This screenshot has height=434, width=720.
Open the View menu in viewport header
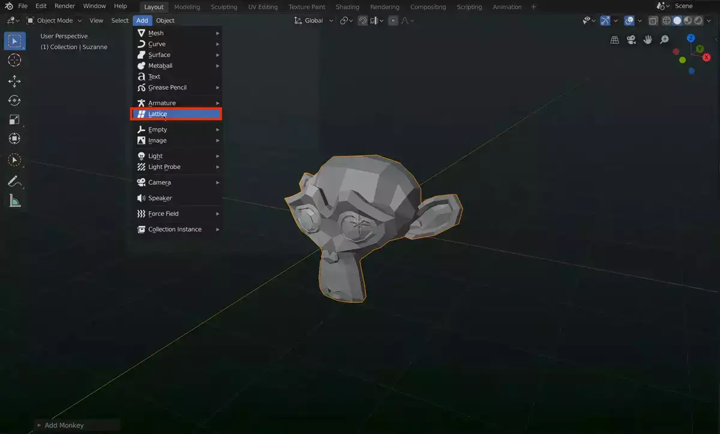coord(96,20)
